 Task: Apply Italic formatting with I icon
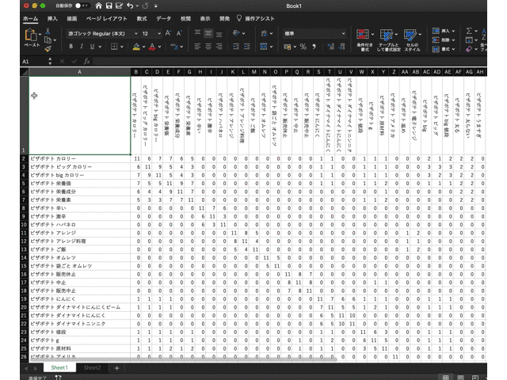tap(82, 47)
